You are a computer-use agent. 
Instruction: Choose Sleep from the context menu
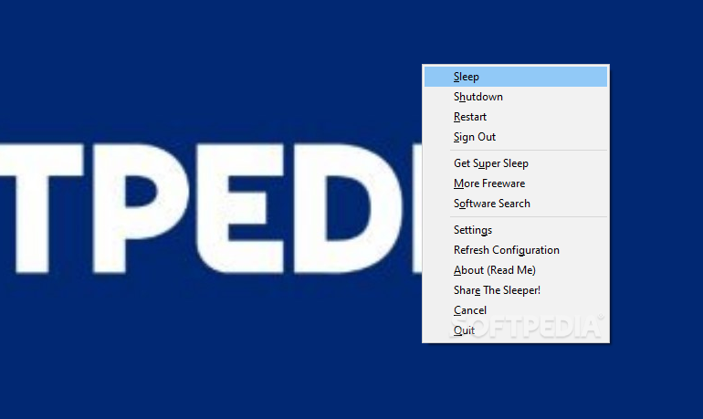click(516, 77)
